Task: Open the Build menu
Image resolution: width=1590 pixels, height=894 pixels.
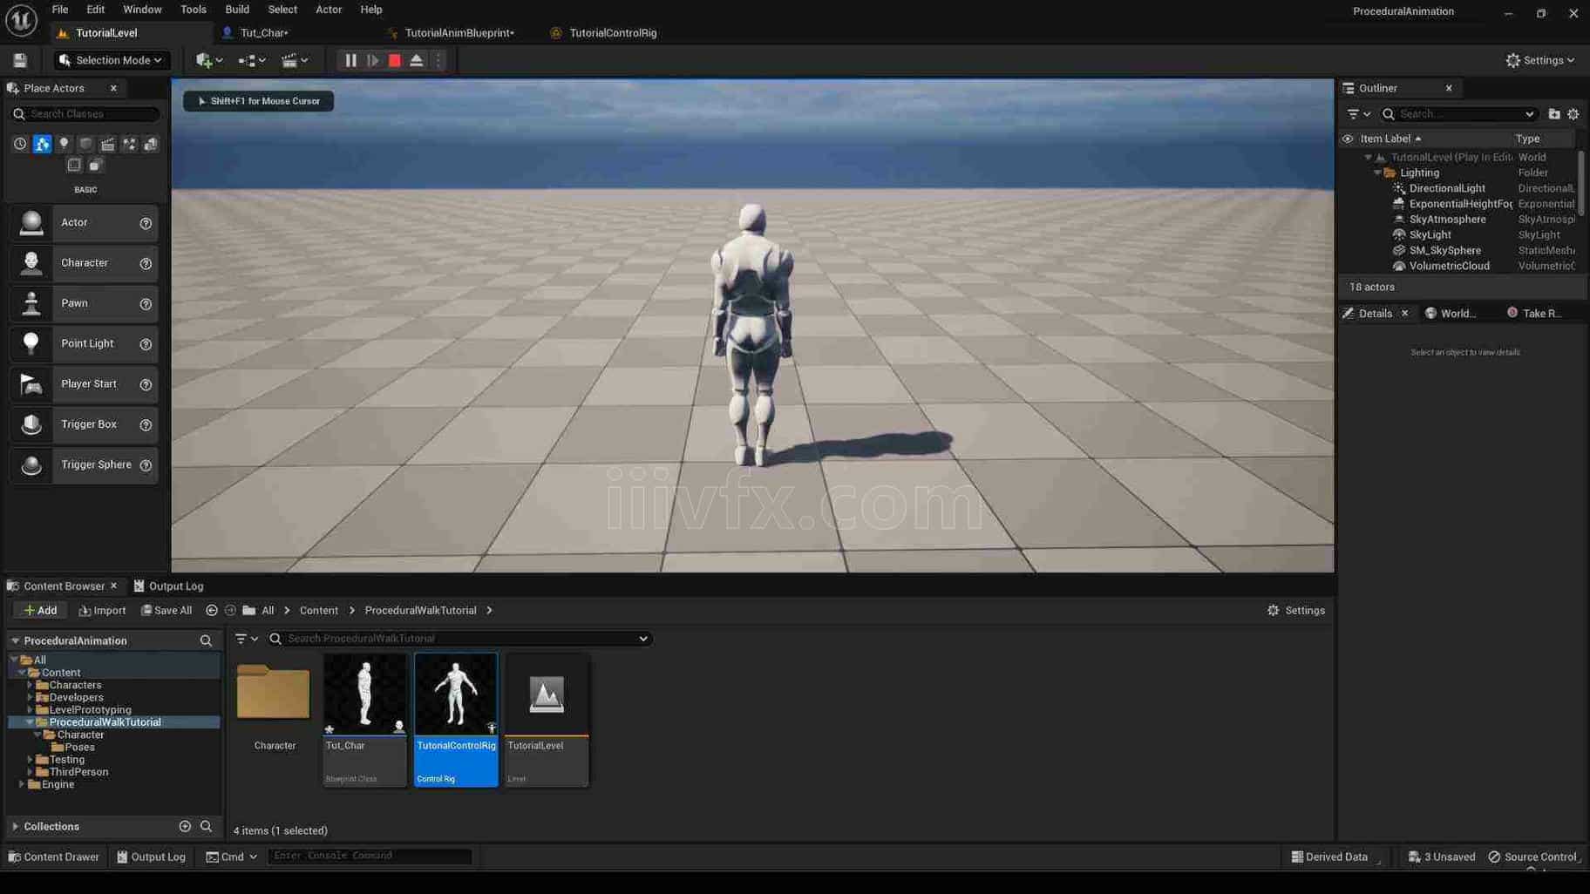Action: pos(237,10)
